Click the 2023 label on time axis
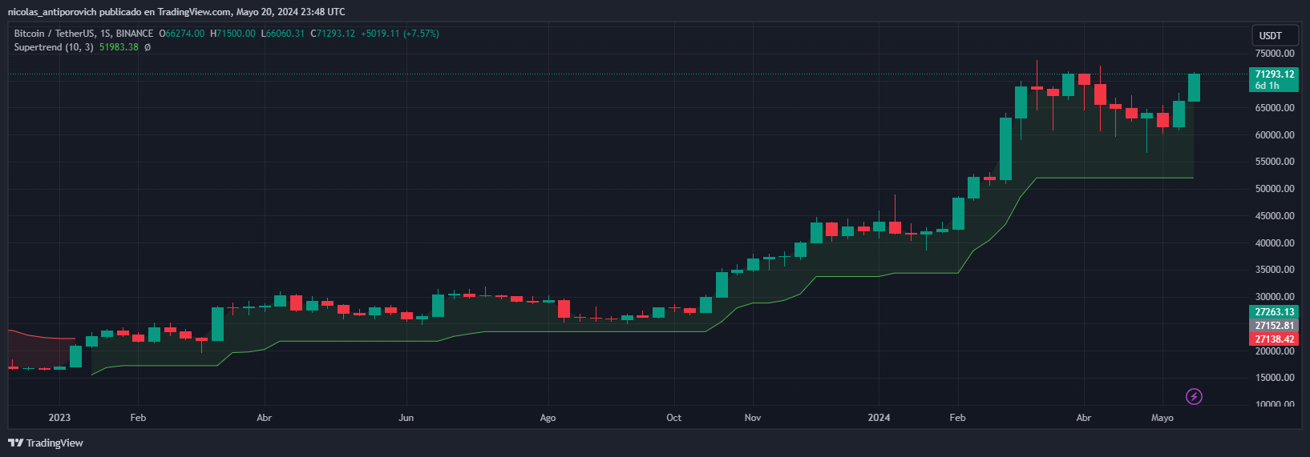The height and width of the screenshot is (457, 1310). (x=59, y=418)
